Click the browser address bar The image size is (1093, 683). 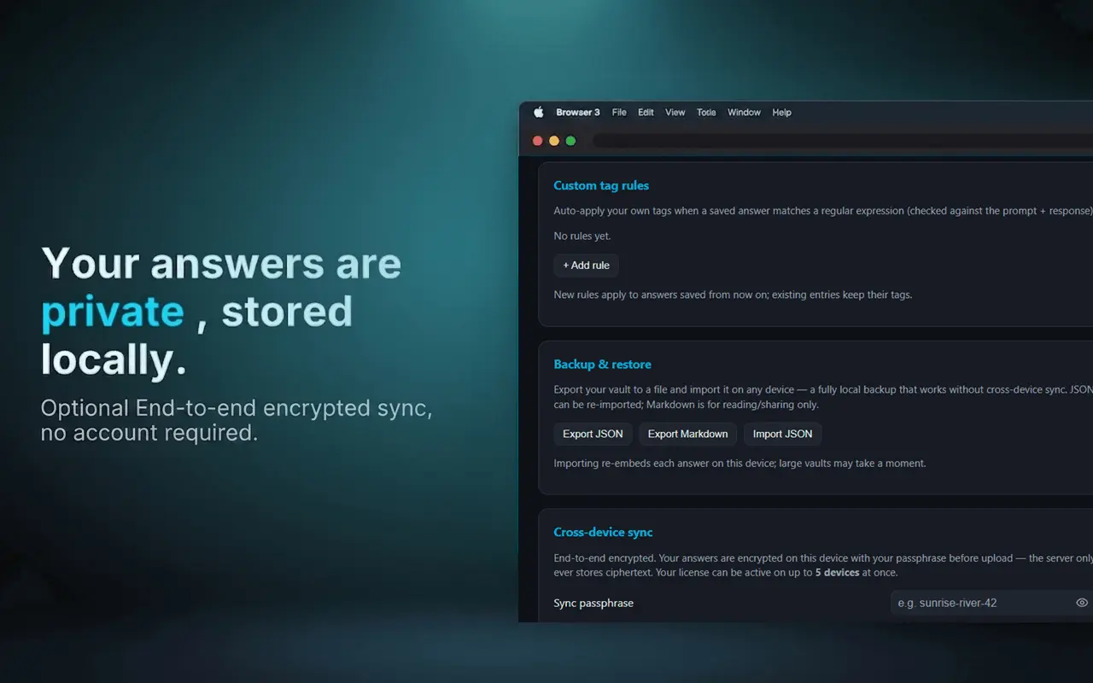[x=843, y=141]
